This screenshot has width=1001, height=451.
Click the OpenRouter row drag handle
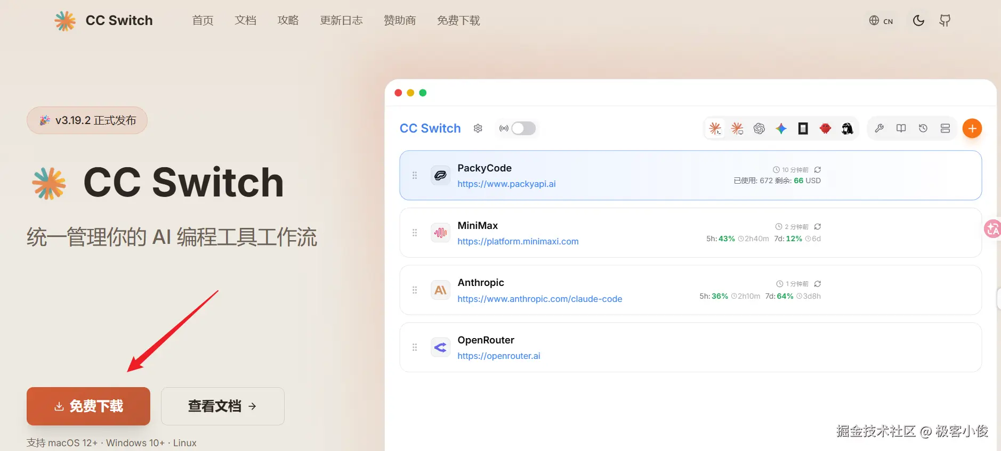click(x=415, y=348)
